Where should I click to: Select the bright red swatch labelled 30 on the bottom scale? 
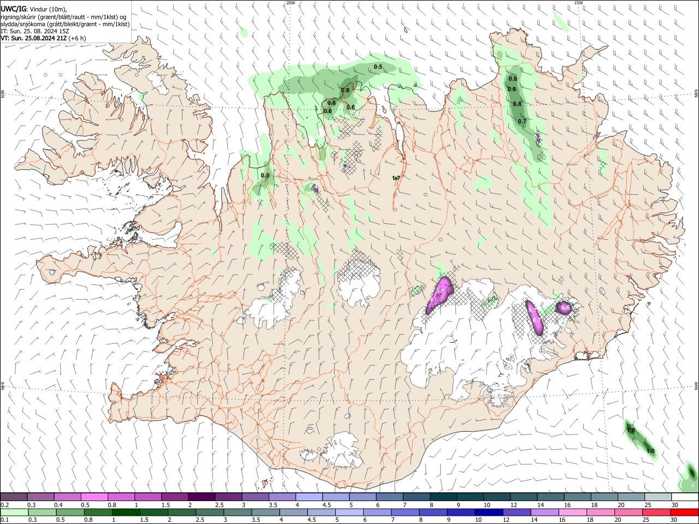point(684,512)
